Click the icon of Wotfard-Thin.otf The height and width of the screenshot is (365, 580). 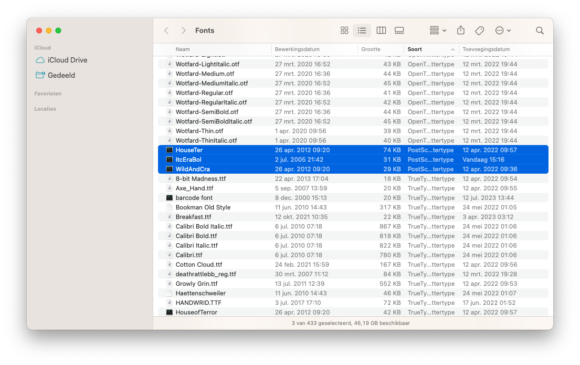169,131
